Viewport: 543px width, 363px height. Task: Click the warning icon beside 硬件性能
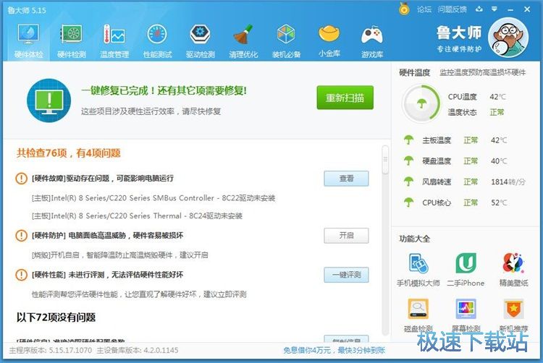click(22, 275)
